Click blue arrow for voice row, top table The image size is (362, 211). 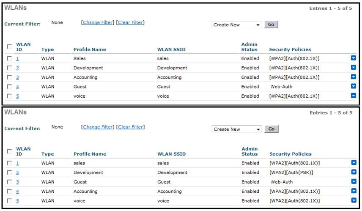354,96
